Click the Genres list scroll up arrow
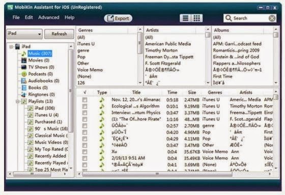Viewport: 285px width, 195px height. click(140, 29)
